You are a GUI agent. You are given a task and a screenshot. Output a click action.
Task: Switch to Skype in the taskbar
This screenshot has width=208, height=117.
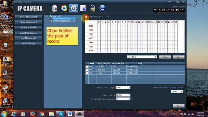(60, 114)
